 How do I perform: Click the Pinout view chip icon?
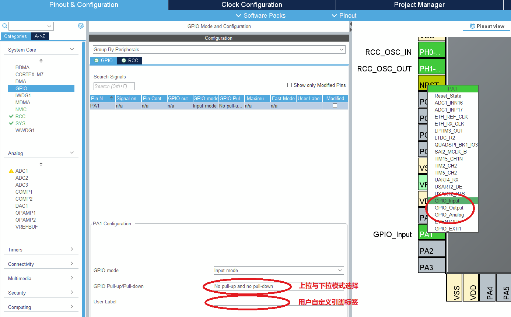(472, 26)
